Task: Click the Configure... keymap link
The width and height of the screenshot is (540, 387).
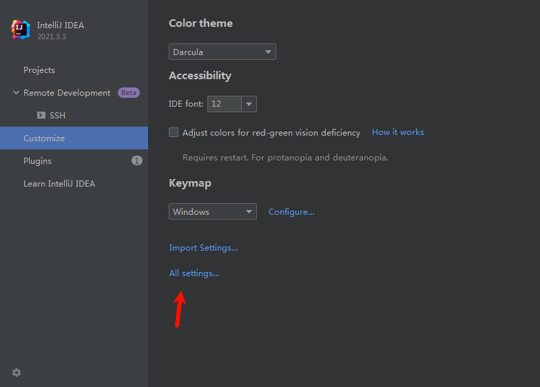Action: point(291,212)
